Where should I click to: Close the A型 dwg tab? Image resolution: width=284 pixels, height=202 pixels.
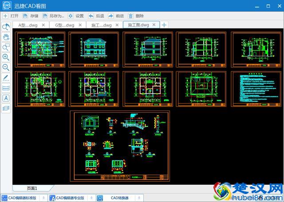pos(43,25)
